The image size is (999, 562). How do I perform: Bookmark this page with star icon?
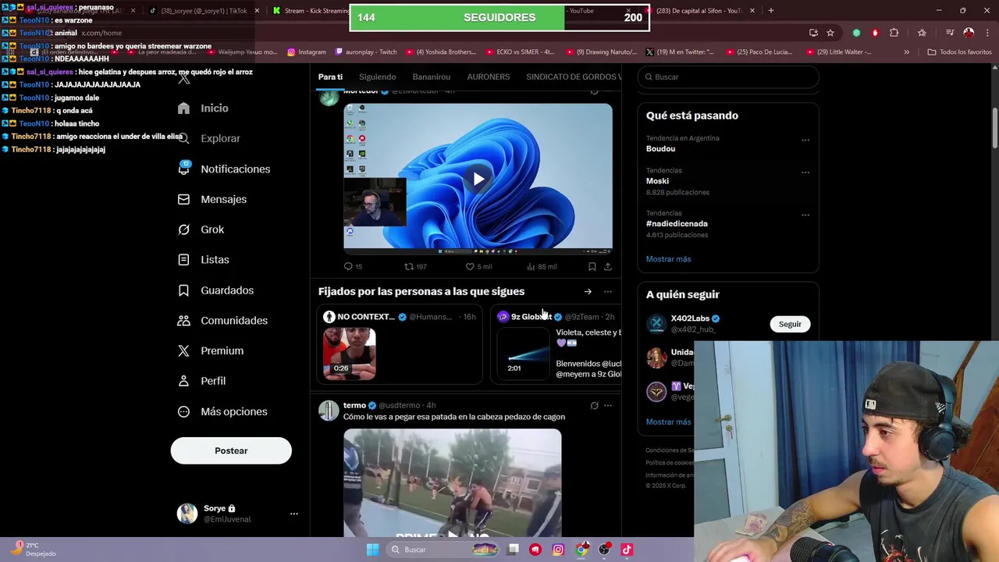[x=830, y=33]
